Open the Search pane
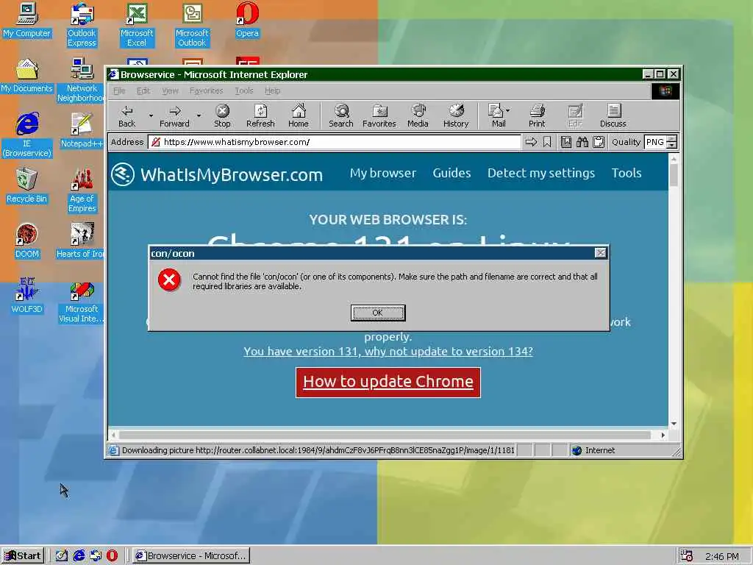The width and height of the screenshot is (753, 565). (341, 116)
